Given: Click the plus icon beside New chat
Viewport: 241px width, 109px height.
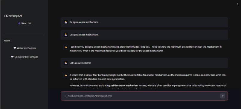Looking at the screenshot, I should click(19, 23).
